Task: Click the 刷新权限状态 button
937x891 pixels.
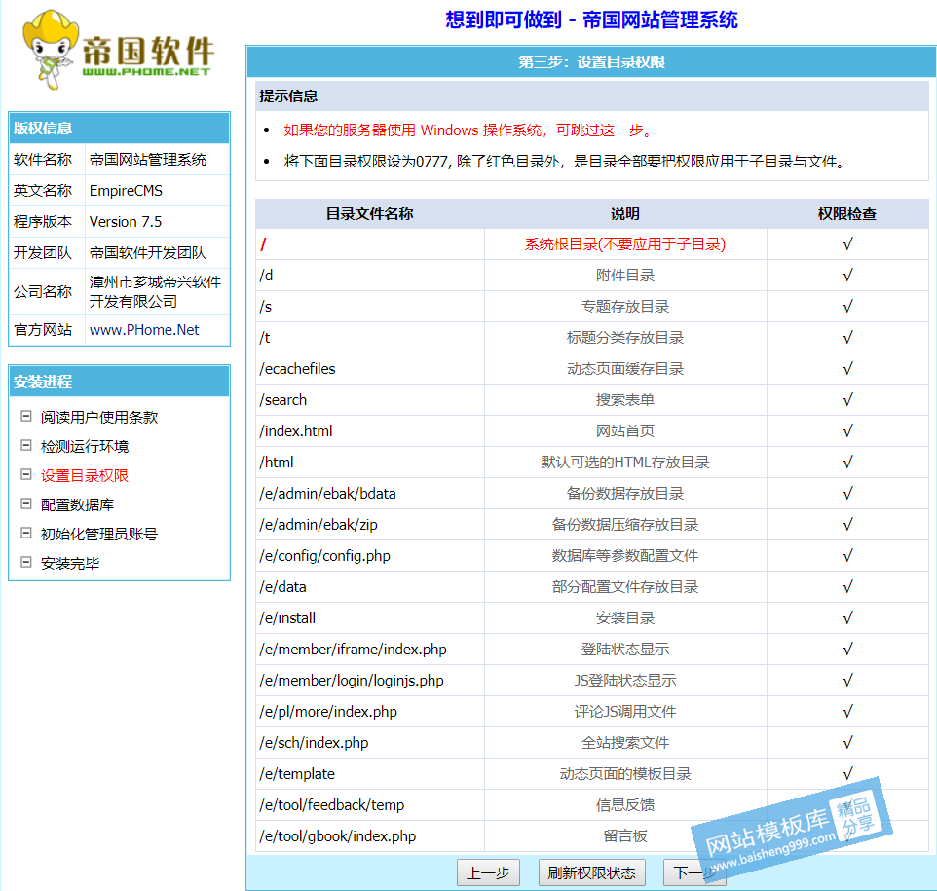Action: click(591, 873)
